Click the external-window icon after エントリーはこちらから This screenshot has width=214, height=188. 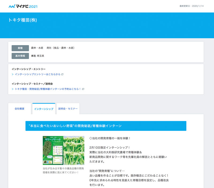(62, 75)
